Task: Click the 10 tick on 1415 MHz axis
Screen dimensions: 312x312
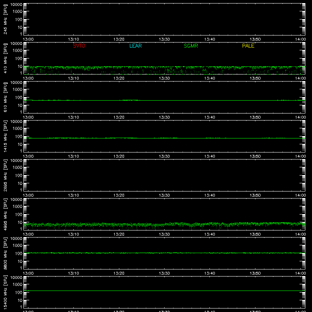Action: (x=20, y=144)
